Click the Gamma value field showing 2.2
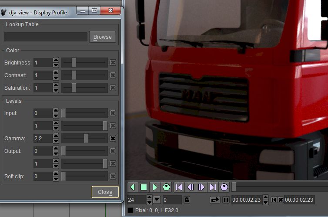Viewport: 328px width, 217px height. [43, 139]
